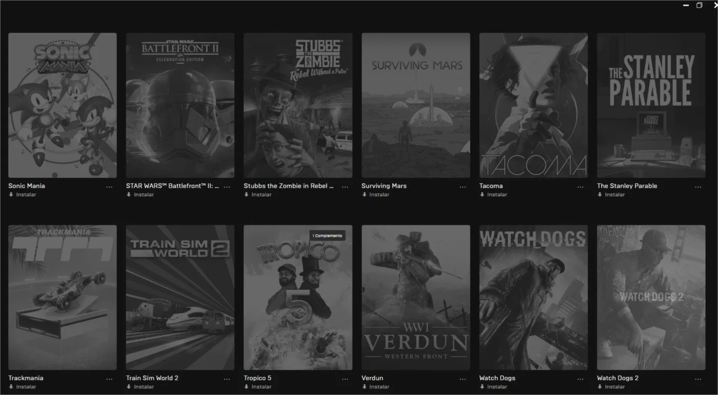Click Instalar under Stubbs the Zombie
Screen dimensions: 718x395
click(x=258, y=195)
